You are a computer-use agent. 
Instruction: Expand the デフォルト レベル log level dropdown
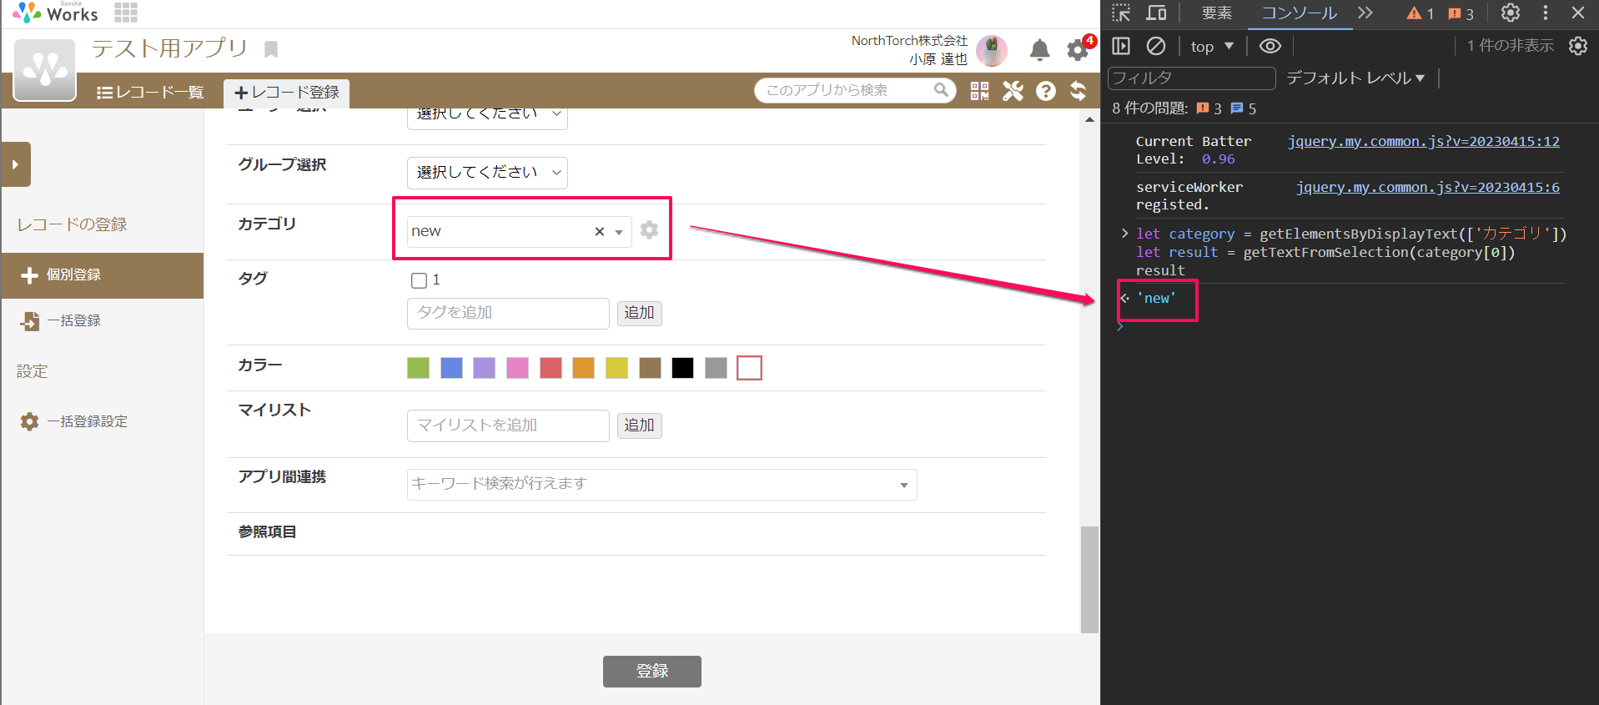(1355, 78)
